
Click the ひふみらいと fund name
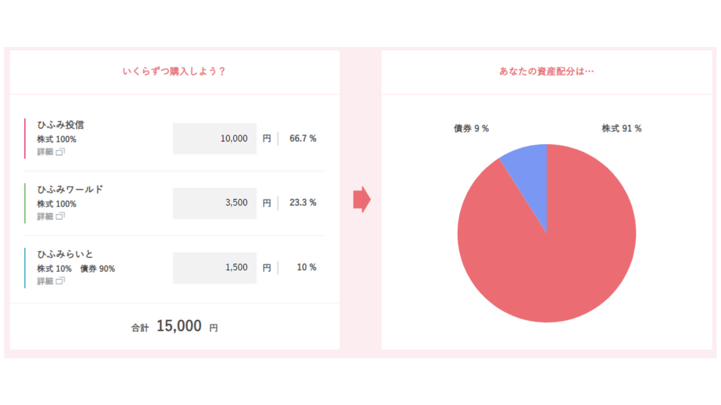tap(65, 254)
